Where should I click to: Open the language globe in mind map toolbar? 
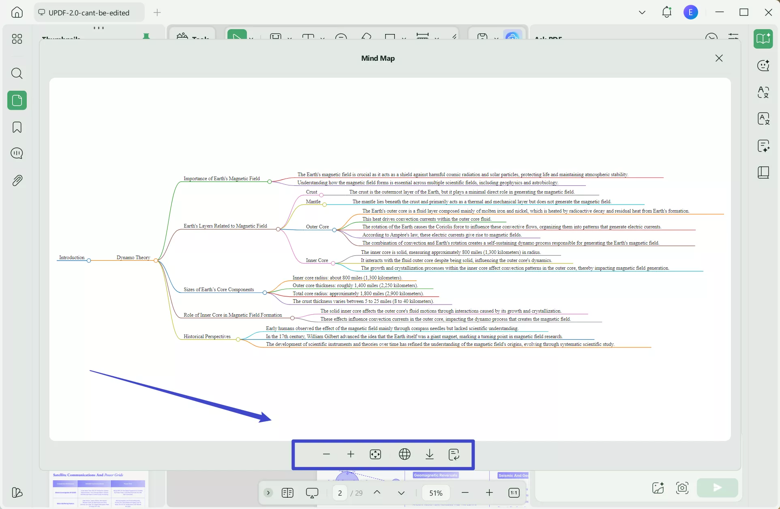pos(404,454)
